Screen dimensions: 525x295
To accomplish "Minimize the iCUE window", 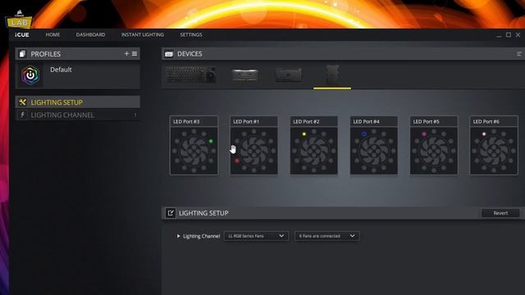I will pyautogui.click(x=499, y=35).
